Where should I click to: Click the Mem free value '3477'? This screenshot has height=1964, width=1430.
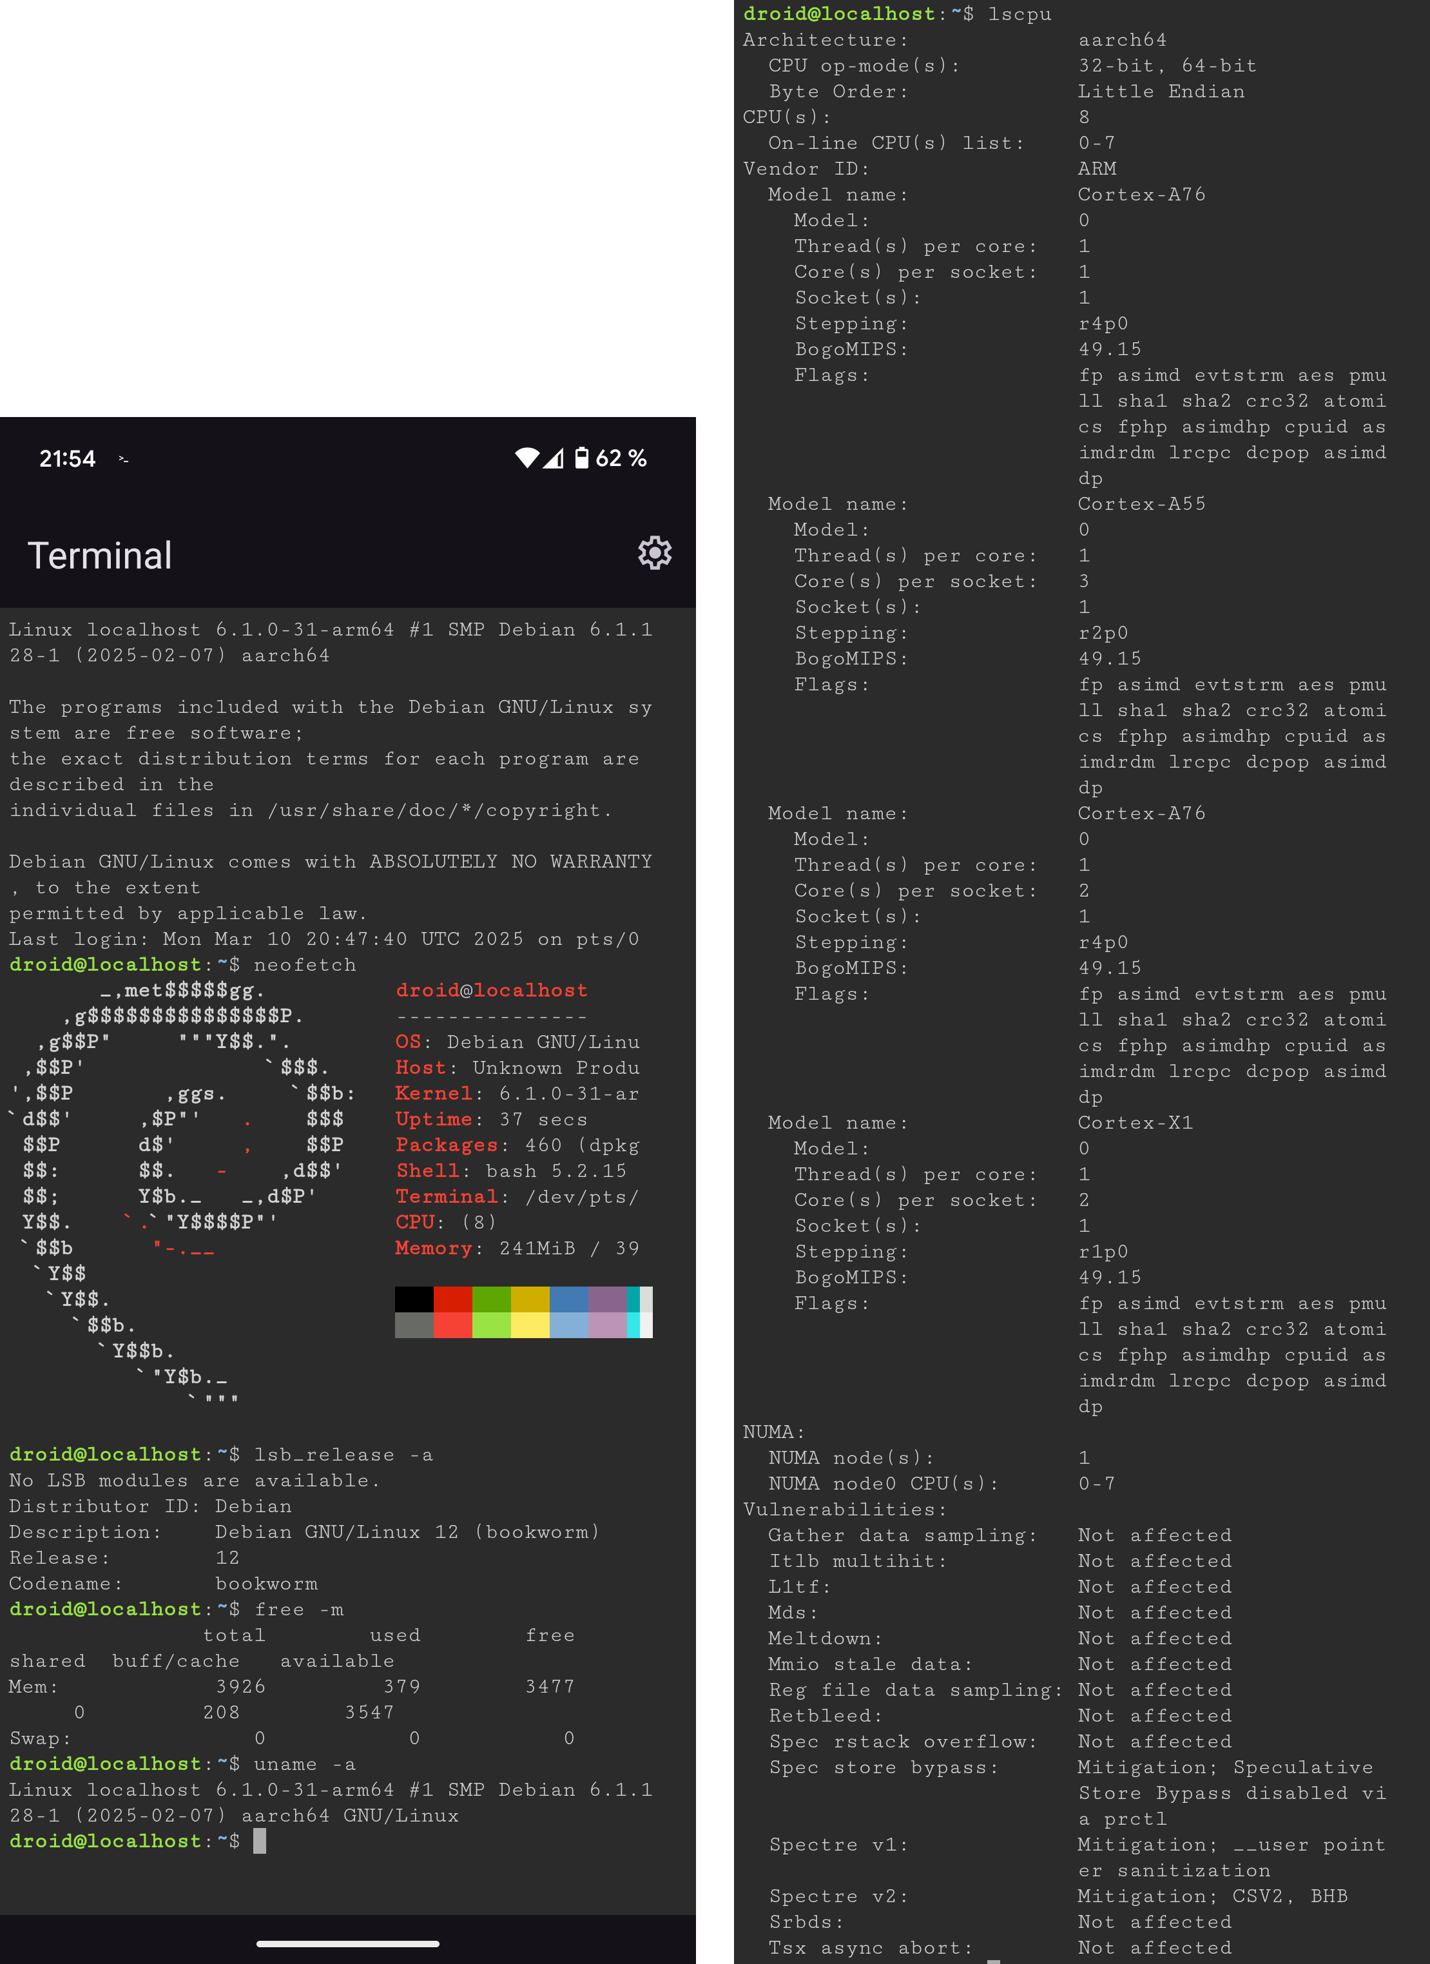point(550,1687)
